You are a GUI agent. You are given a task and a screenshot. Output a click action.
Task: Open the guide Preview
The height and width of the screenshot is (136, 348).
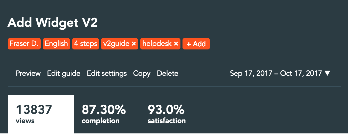click(28, 73)
